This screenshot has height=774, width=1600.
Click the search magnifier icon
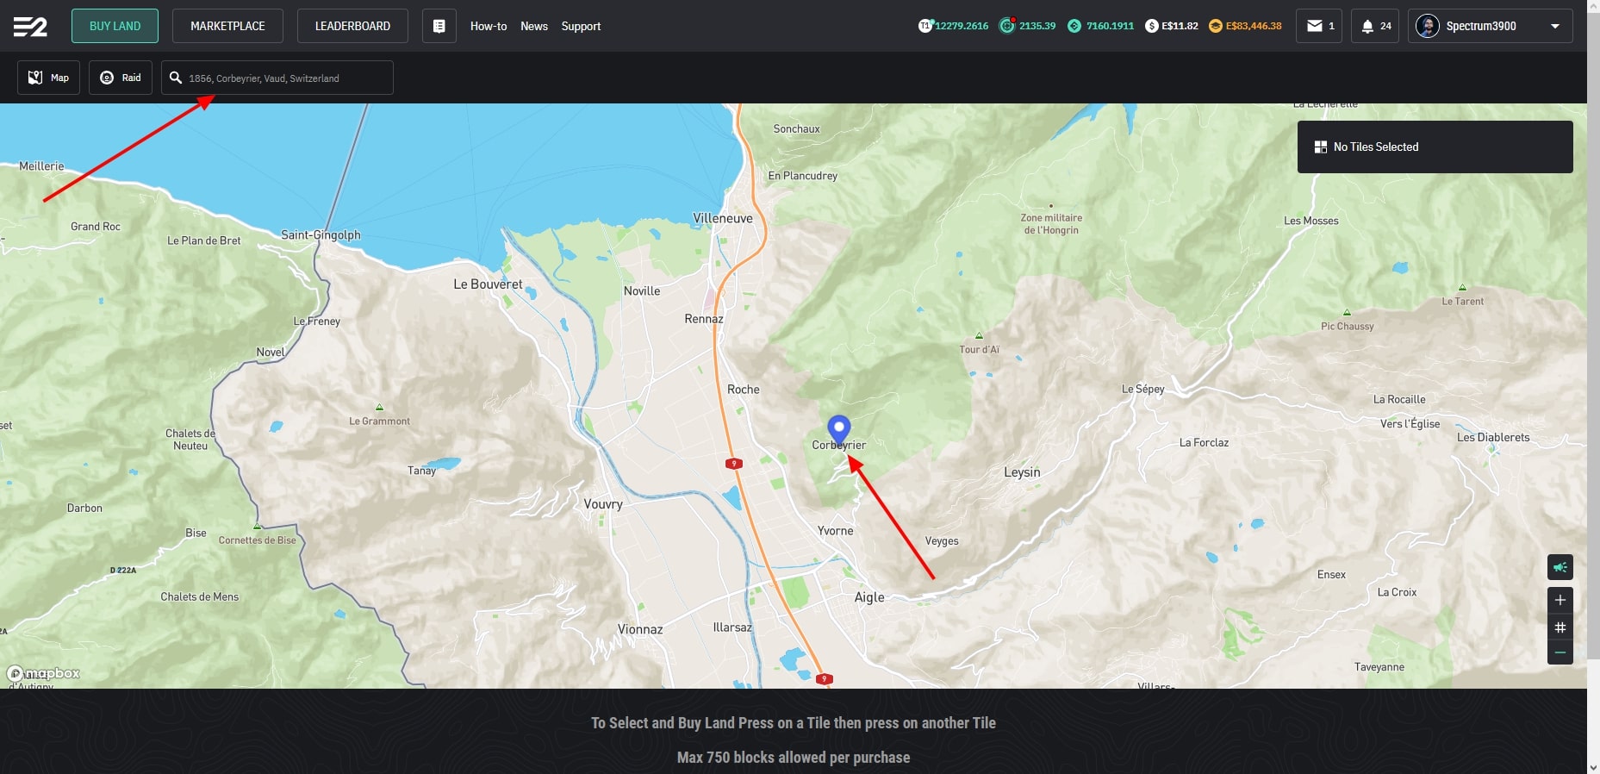[x=176, y=78]
